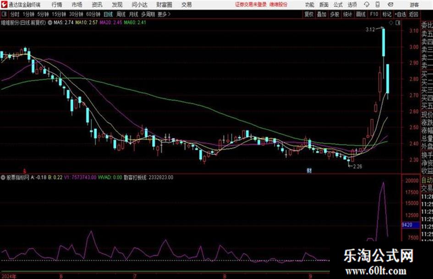Open the 选项 menu
Viewport: 433px width, 279px height.
pyautogui.click(x=352, y=5)
